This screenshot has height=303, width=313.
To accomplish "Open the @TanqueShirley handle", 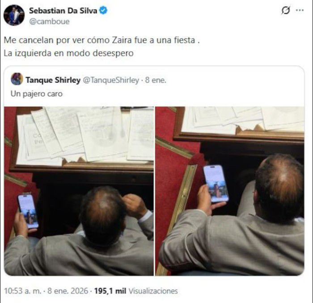I will click(111, 80).
